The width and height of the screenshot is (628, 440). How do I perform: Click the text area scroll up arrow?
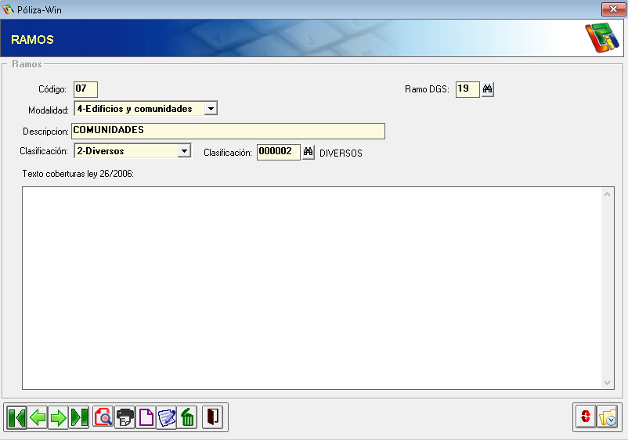click(x=607, y=195)
